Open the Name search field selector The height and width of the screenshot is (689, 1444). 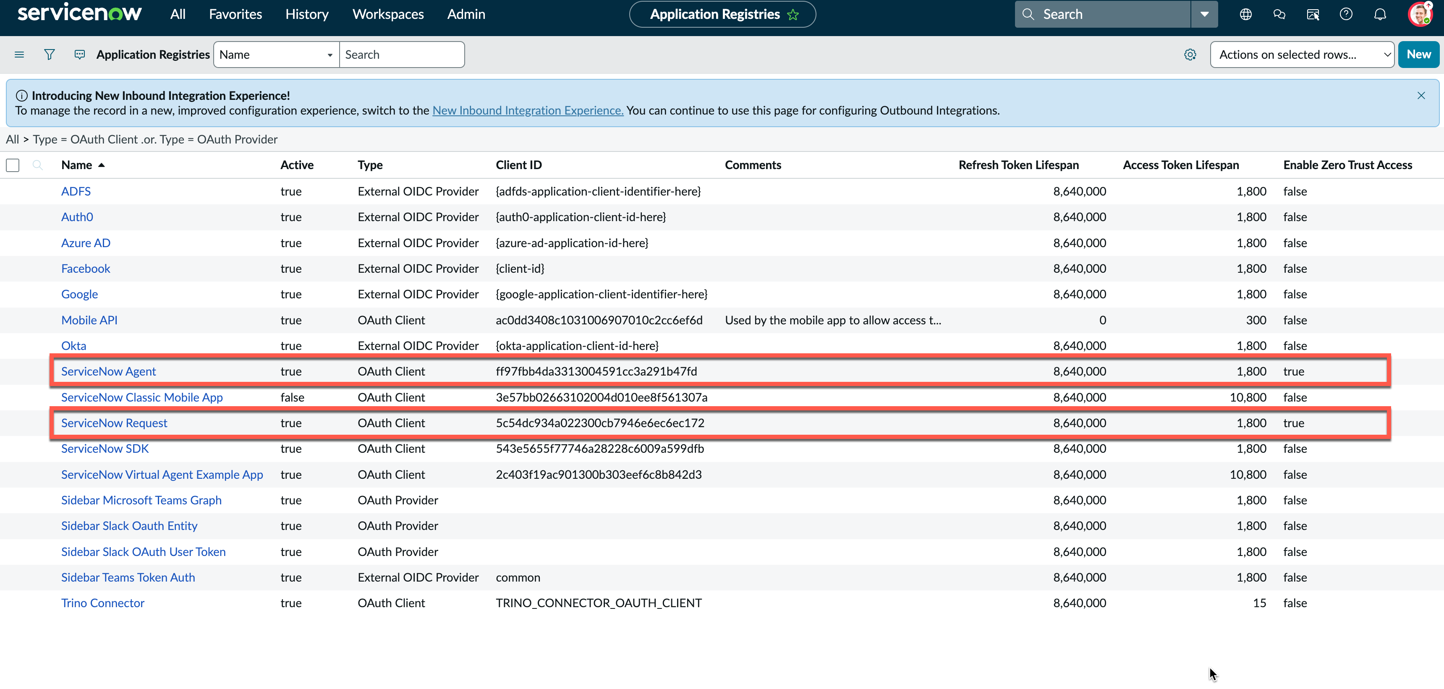pyautogui.click(x=276, y=54)
